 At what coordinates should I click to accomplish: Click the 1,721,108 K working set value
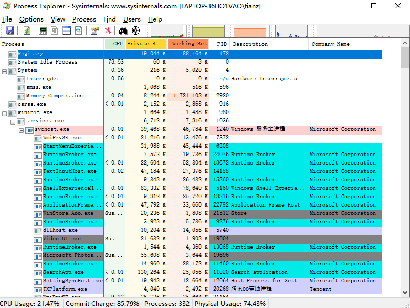point(191,96)
